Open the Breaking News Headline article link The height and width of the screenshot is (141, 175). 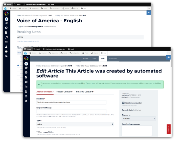tap(28, 41)
